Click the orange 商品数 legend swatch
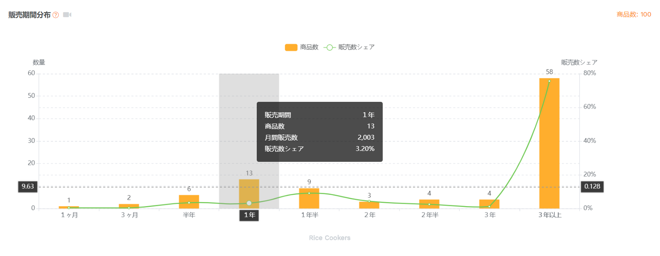Viewport: 660px width, 256px height. click(291, 47)
